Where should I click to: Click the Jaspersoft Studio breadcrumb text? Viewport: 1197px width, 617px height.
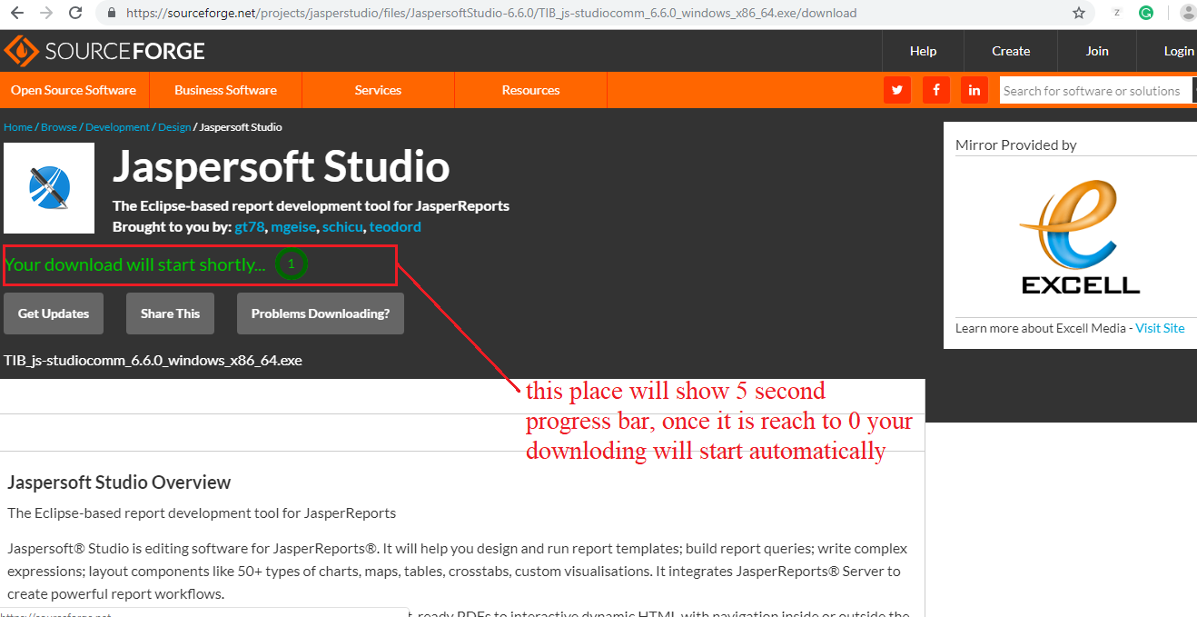[241, 127]
